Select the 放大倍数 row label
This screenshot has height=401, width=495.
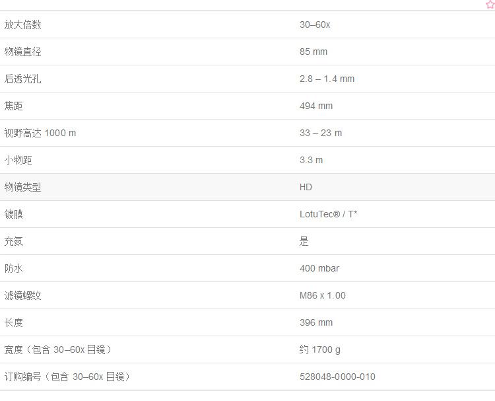[22, 24]
